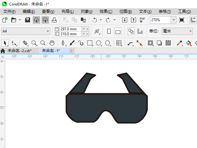Select the Pick tool arrow

[x=5, y=43]
